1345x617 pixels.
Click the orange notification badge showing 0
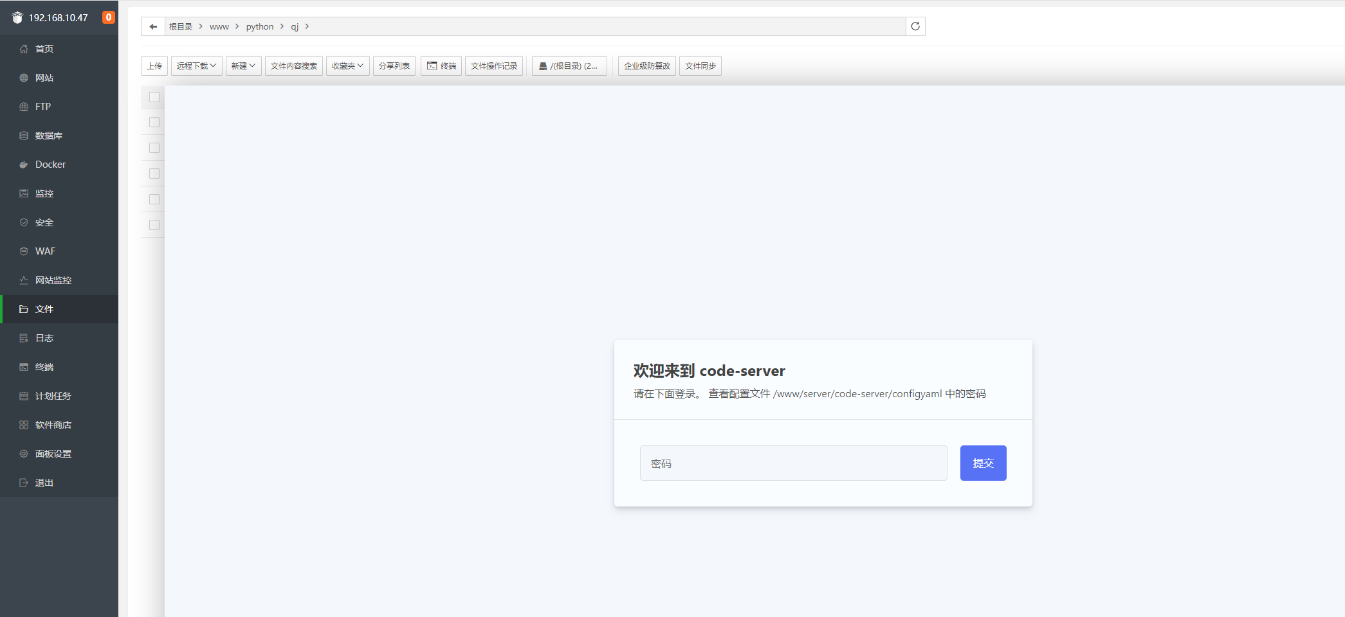109,17
